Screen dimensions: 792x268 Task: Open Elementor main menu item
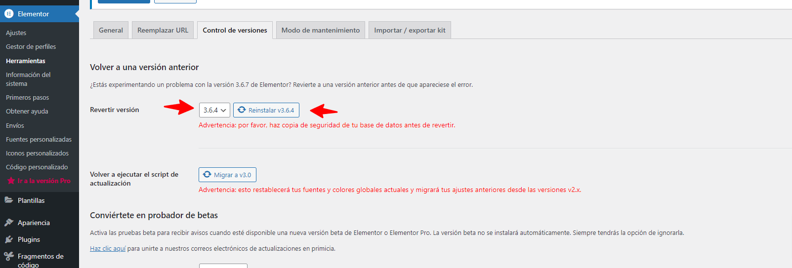(40, 14)
